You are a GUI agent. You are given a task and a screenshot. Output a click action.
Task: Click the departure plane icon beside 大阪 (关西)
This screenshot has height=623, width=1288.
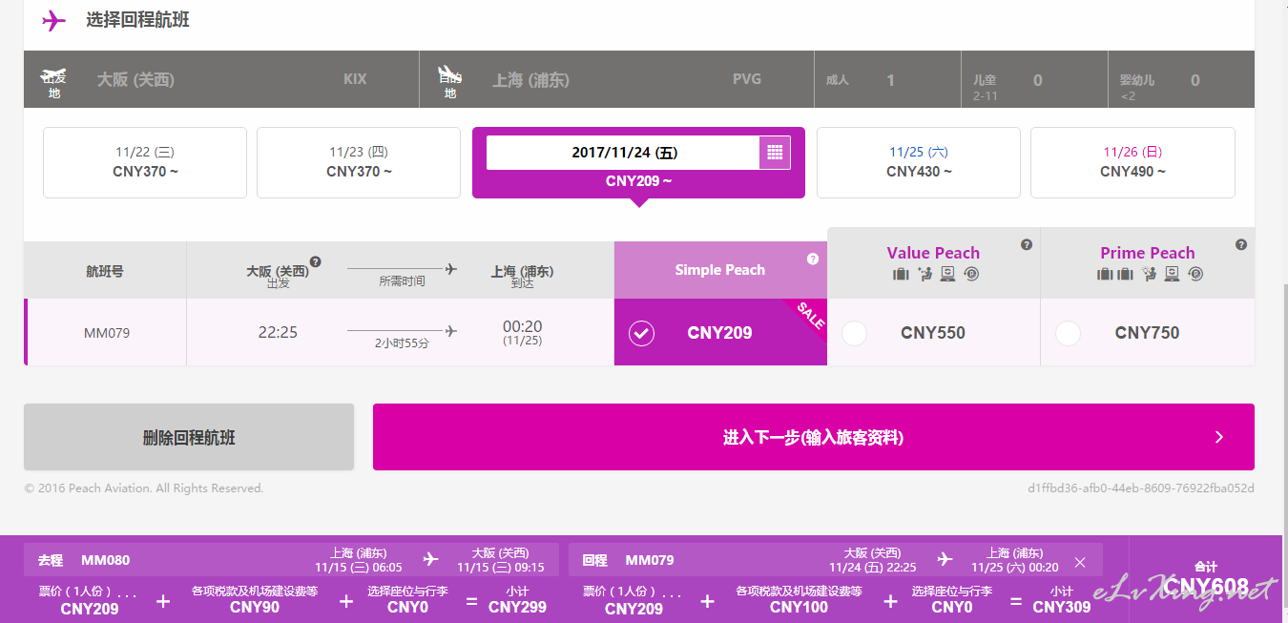tap(54, 74)
